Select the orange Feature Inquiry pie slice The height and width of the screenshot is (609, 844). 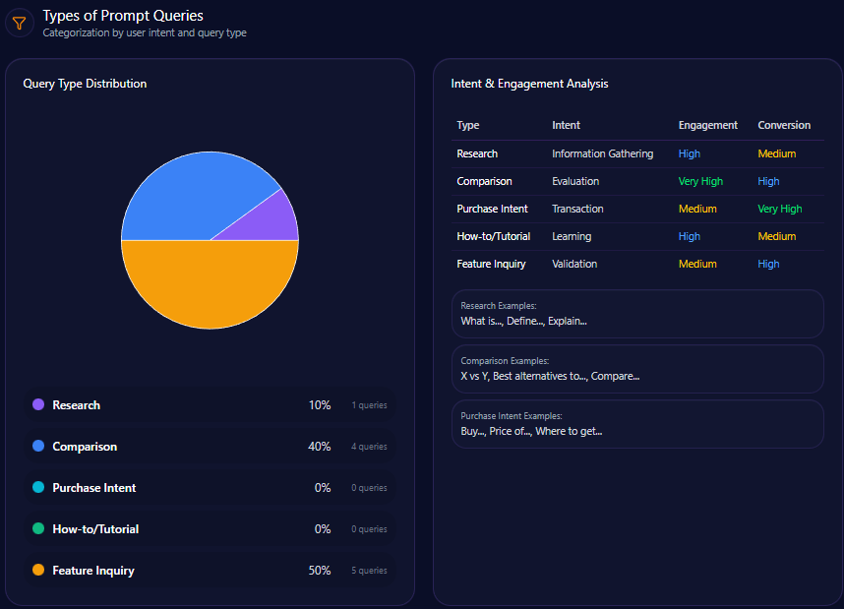[210, 285]
